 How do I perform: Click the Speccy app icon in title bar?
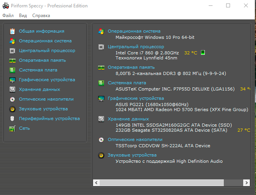click(6, 5)
